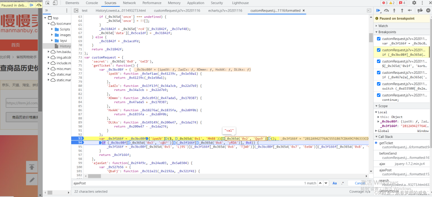
Task: Deactivate all breakpoints icon
Action: click(x=420, y=10)
